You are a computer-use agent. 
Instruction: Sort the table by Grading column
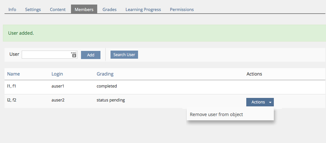(105, 74)
